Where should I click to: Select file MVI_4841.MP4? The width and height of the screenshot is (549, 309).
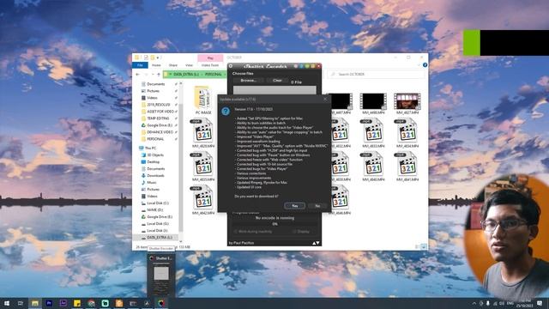[407, 167]
